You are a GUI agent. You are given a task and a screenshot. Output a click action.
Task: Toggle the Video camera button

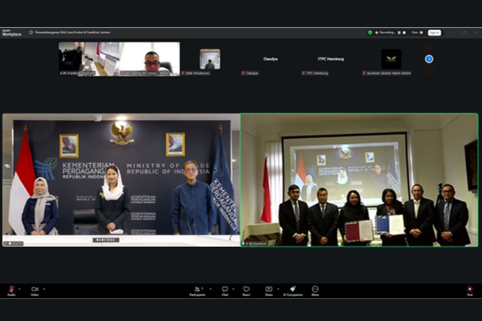pos(35,290)
